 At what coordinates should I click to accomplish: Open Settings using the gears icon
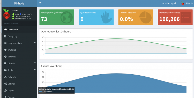tap(6, 84)
